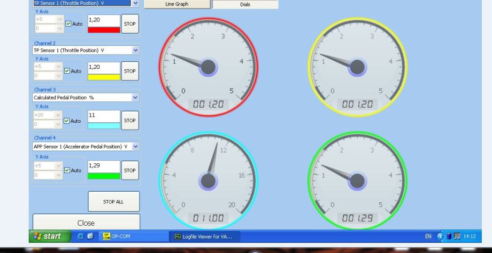Screen dimensions: 492x253
Task: Open Channel 2 Y Axis +5 maximum dropdown
Action: pyautogui.click(x=59, y=66)
